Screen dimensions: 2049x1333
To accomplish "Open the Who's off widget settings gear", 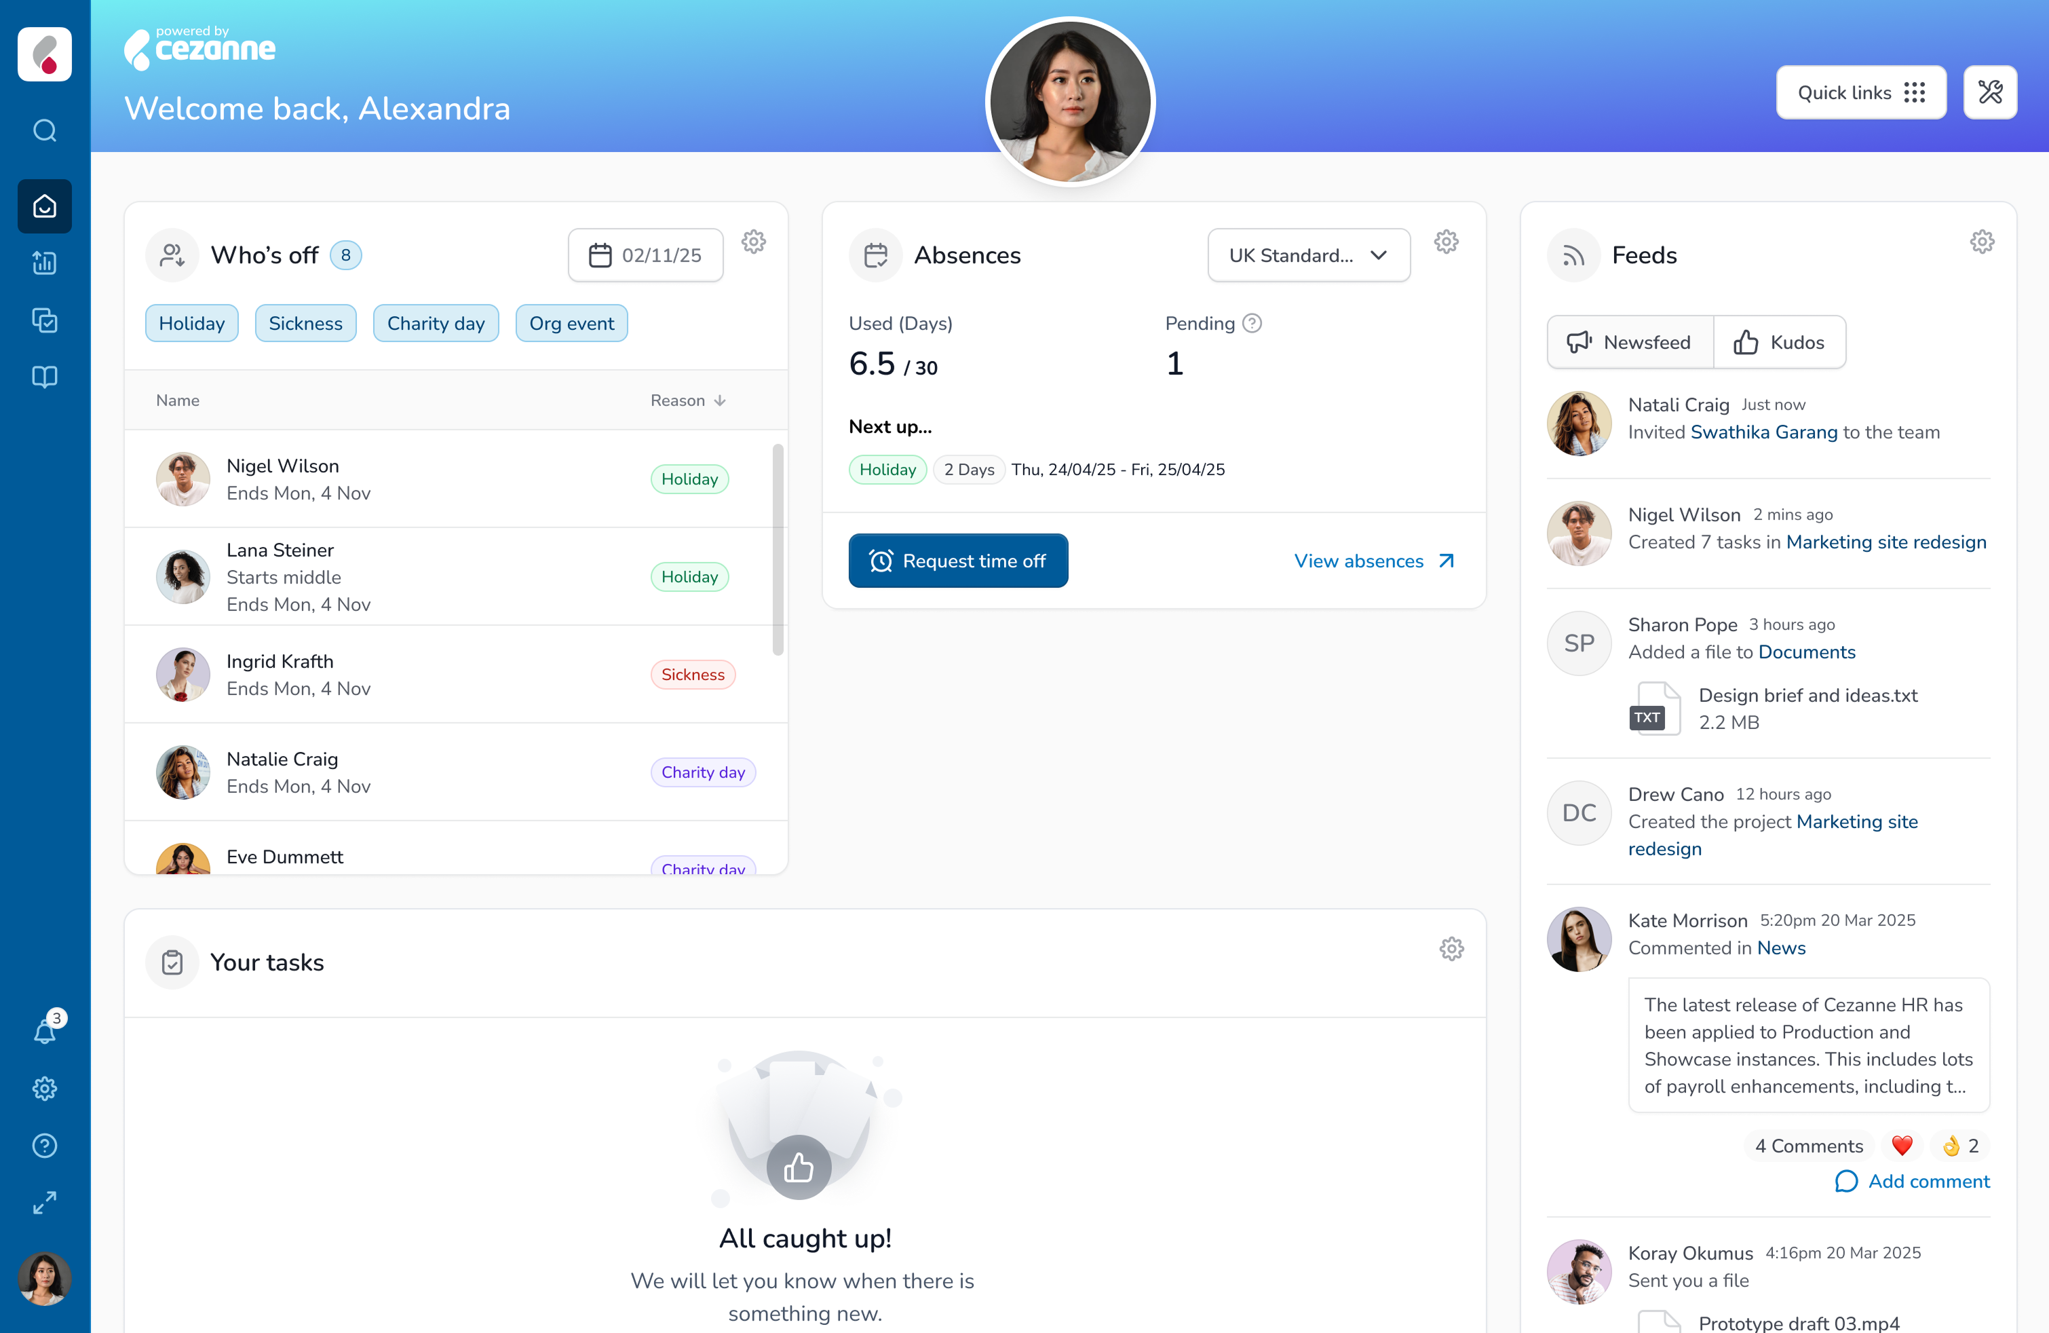I will [x=753, y=242].
